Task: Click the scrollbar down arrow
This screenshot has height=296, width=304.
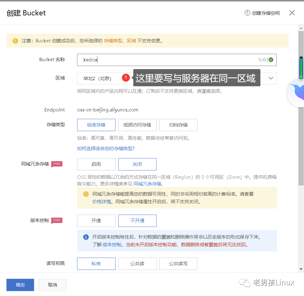Action: pos(301,269)
